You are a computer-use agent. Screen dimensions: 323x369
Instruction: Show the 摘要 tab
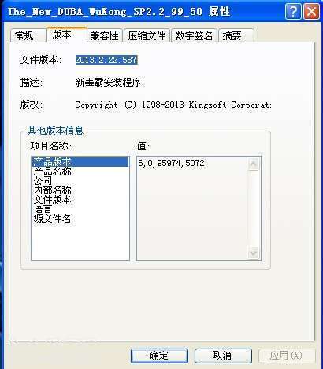(236, 35)
